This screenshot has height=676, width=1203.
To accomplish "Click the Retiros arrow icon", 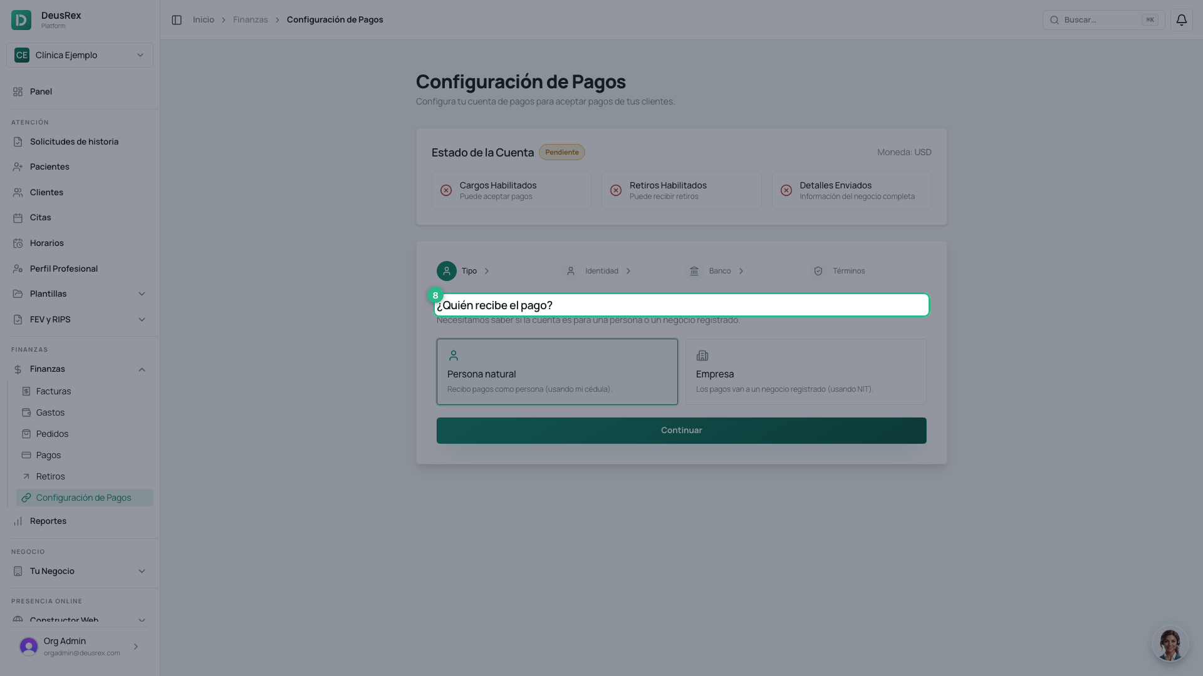I will (26, 476).
